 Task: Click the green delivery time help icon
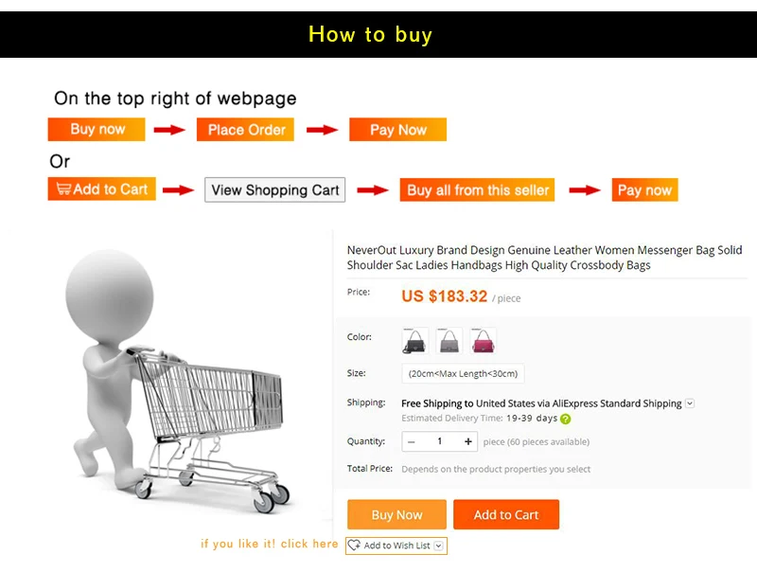[x=565, y=419]
